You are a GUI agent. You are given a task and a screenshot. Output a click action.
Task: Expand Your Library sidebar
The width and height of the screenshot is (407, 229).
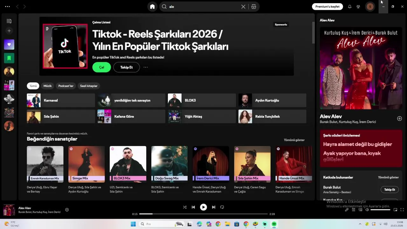tap(9, 21)
